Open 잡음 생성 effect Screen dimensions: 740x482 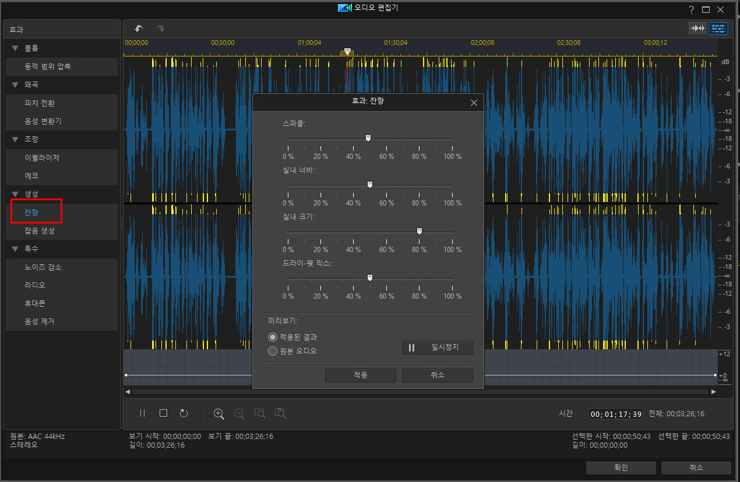point(62,231)
